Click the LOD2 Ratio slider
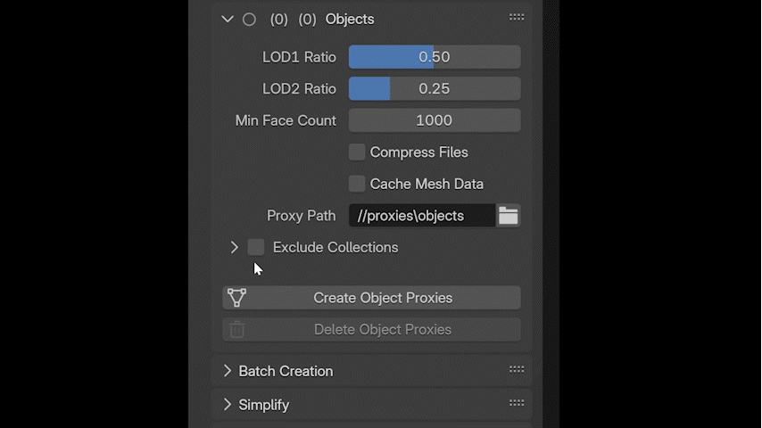762x428 pixels. point(434,89)
